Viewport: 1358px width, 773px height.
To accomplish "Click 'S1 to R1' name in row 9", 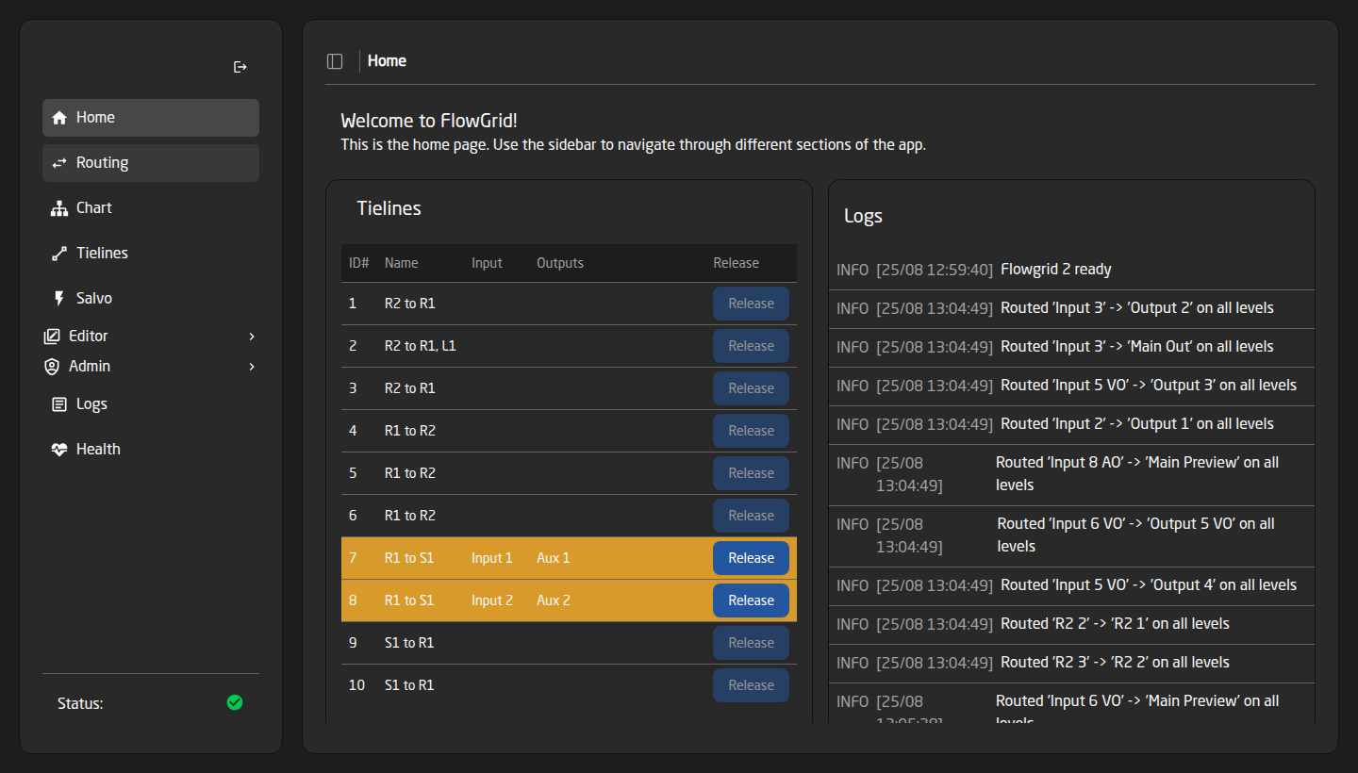I will (x=409, y=643).
